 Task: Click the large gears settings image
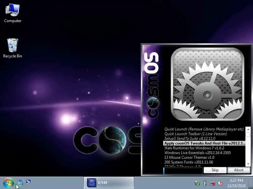[207, 84]
